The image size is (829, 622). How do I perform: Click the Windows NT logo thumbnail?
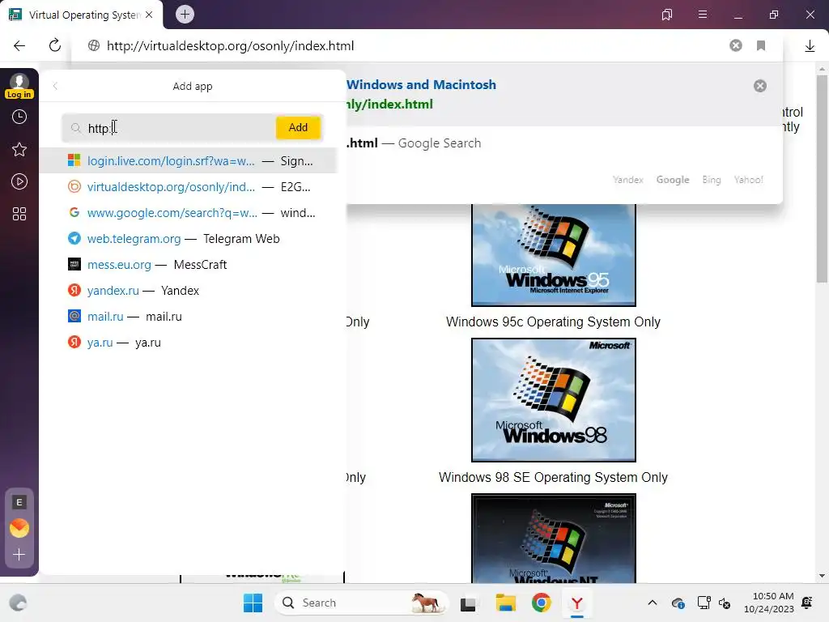(554, 539)
